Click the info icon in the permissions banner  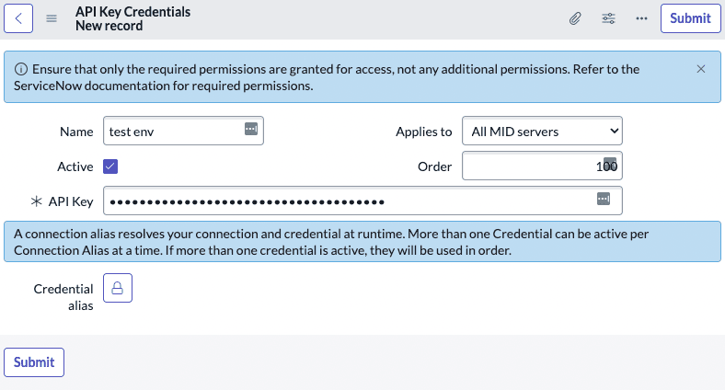pyautogui.click(x=21, y=69)
